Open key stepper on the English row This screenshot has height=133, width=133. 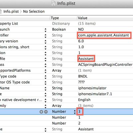coord(46,100)
